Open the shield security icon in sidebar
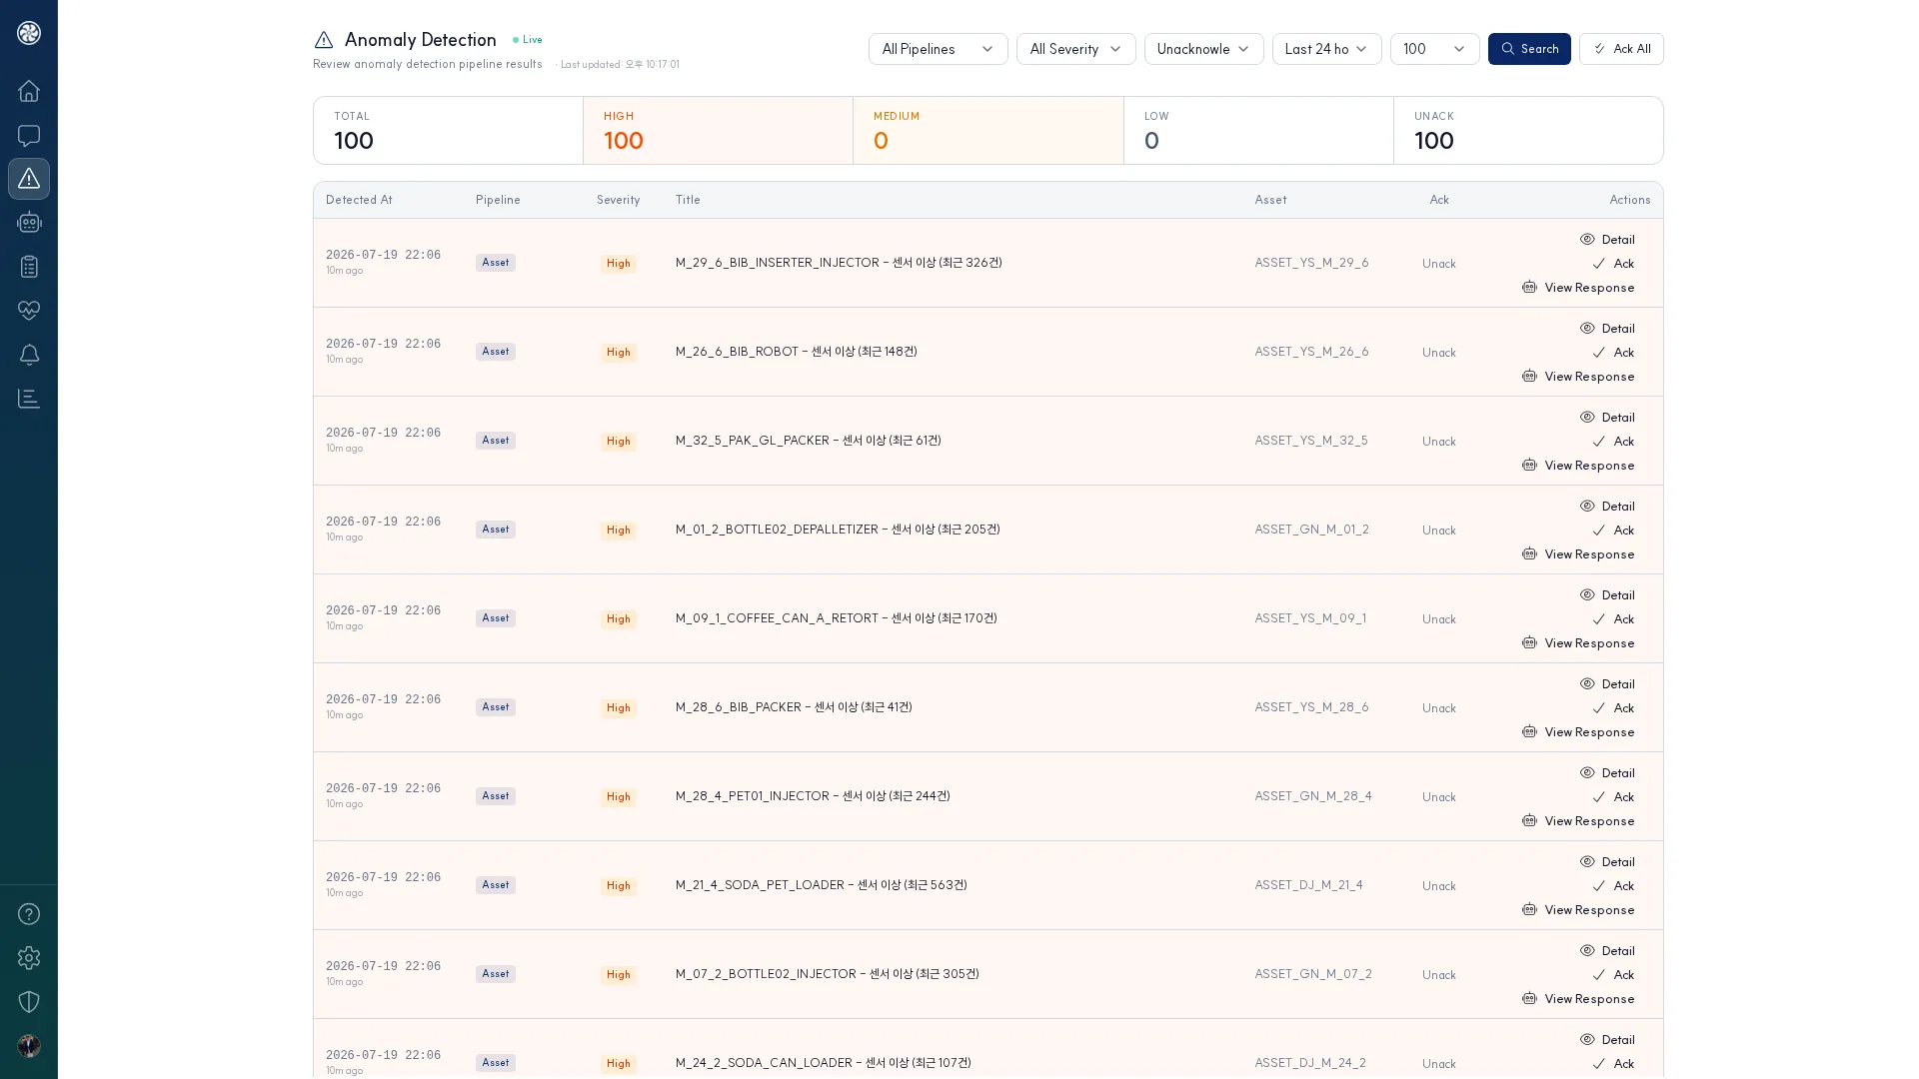The height and width of the screenshot is (1079, 1919). click(x=29, y=1002)
